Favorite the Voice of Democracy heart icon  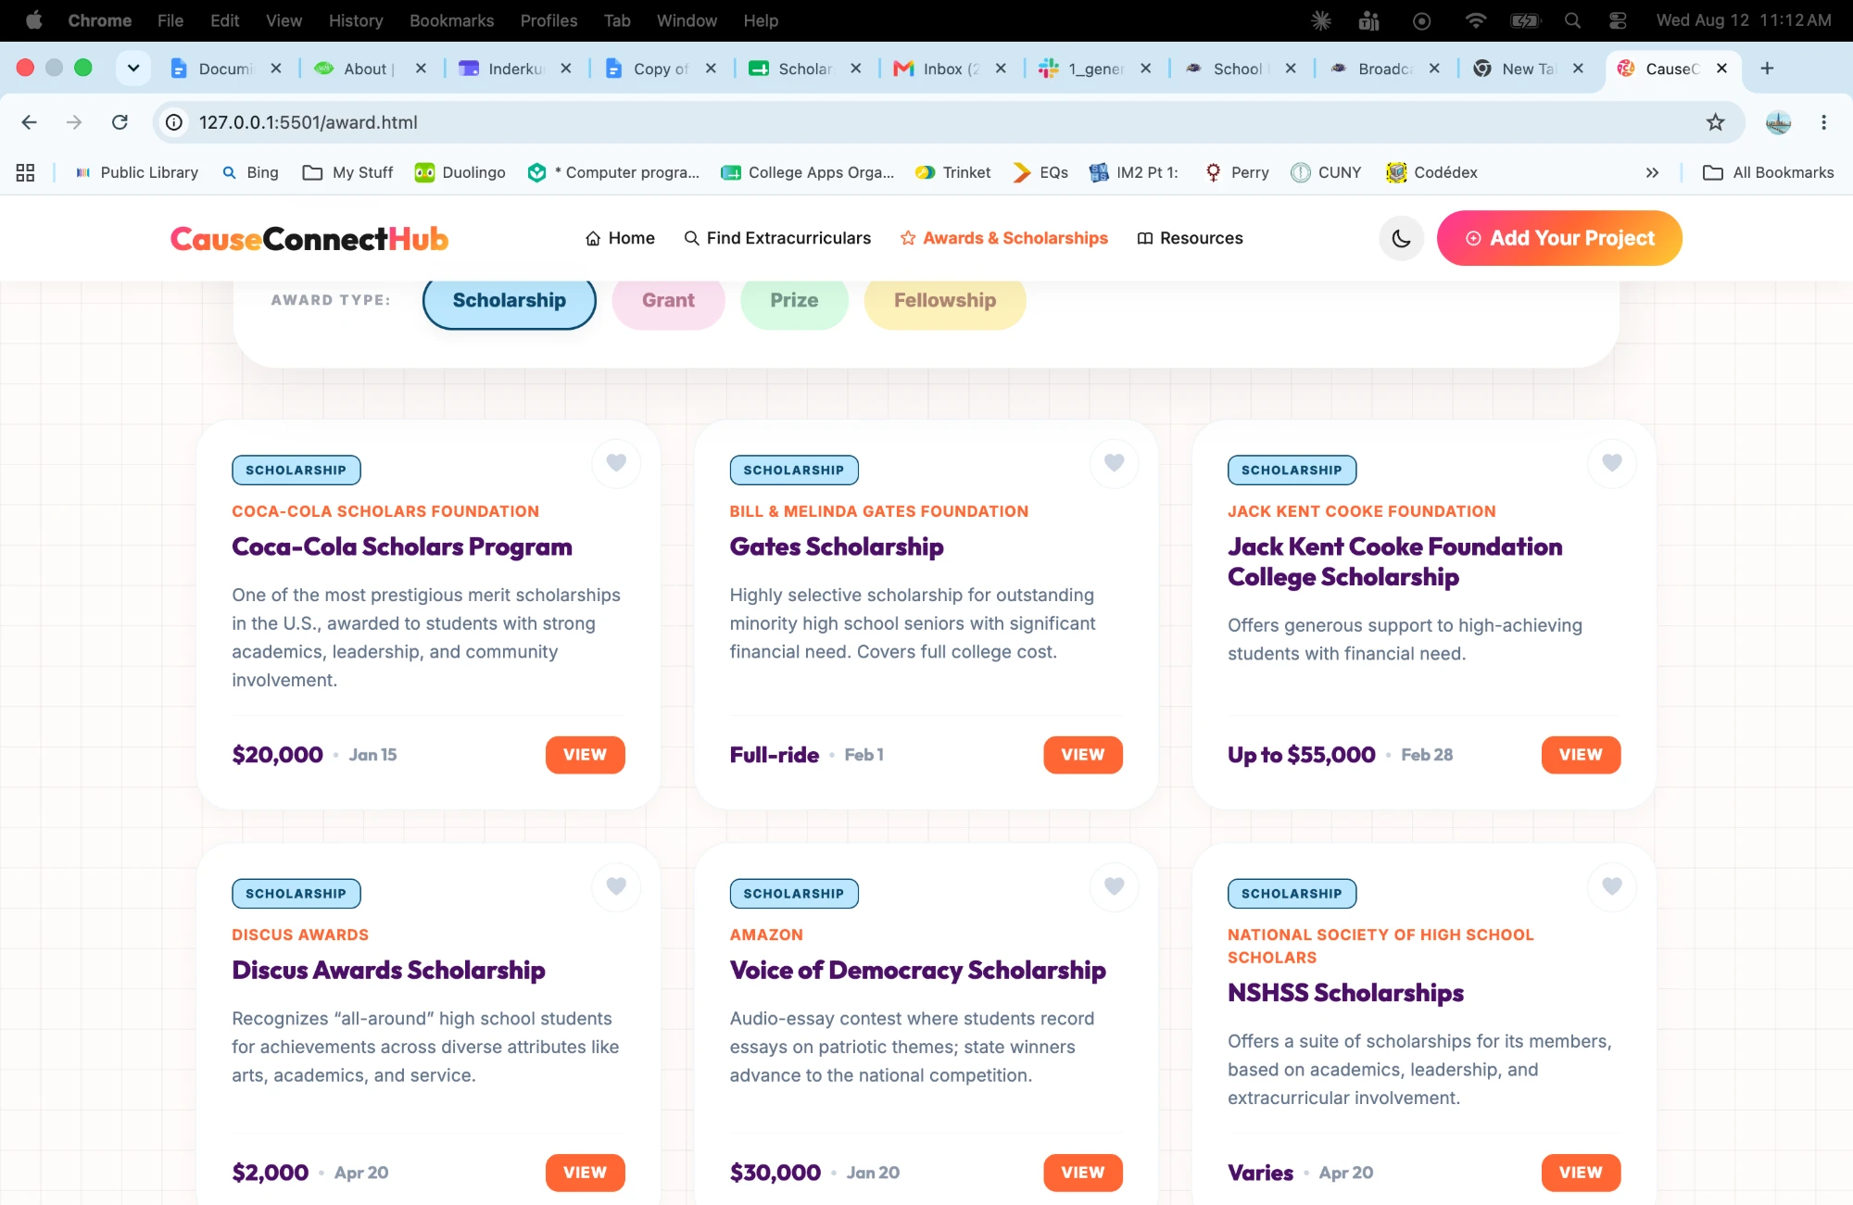pos(1114,886)
